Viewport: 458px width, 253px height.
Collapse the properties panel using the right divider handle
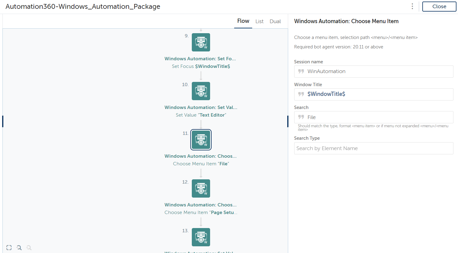(x=288, y=121)
